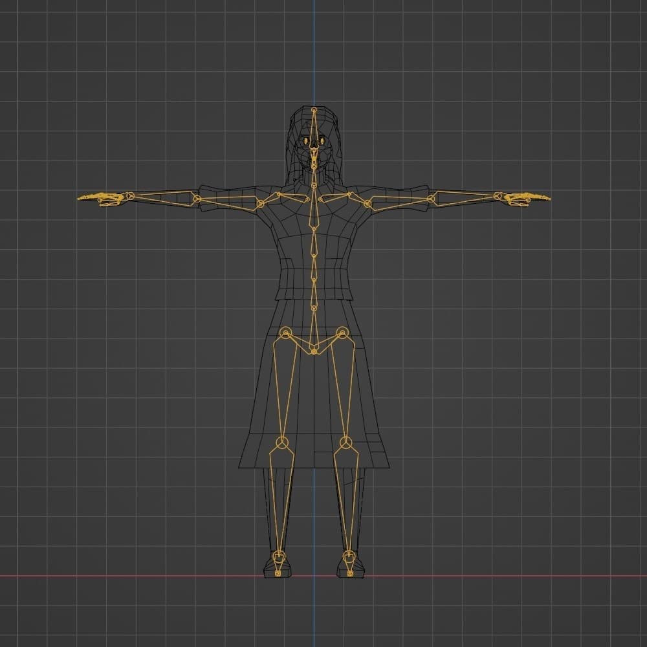Click the shoulder joint on screen-right side
The height and width of the screenshot is (647, 647).
click(x=367, y=204)
